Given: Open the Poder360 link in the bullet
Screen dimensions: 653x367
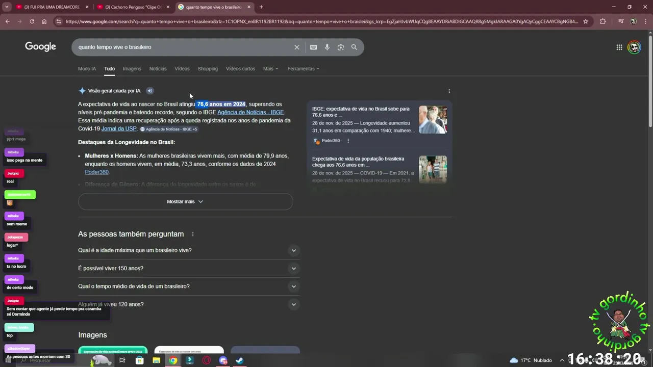Looking at the screenshot, I should click(96, 172).
